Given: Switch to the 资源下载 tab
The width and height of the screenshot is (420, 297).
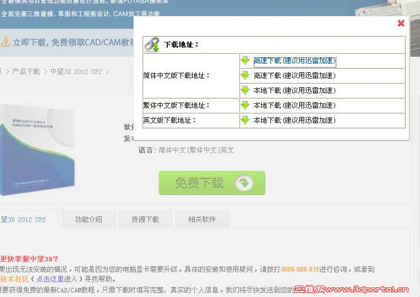Looking at the screenshot, I should tap(145, 220).
